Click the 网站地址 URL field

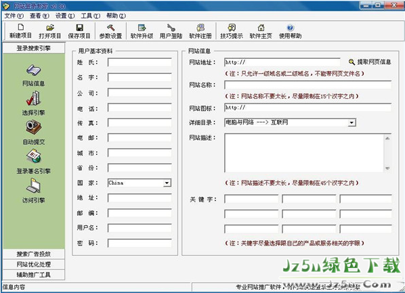(282, 62)
